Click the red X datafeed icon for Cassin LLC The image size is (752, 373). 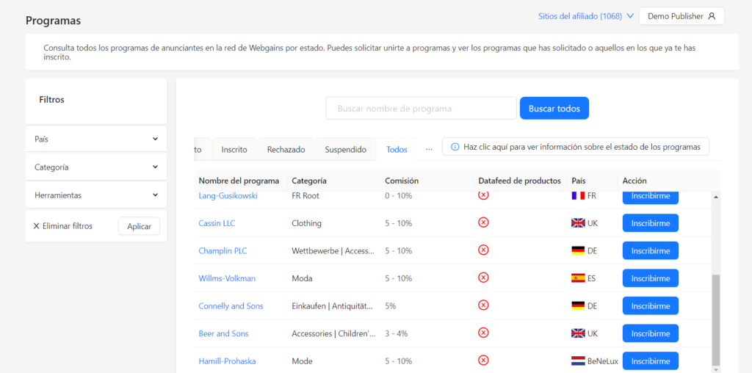pos(483,222)
